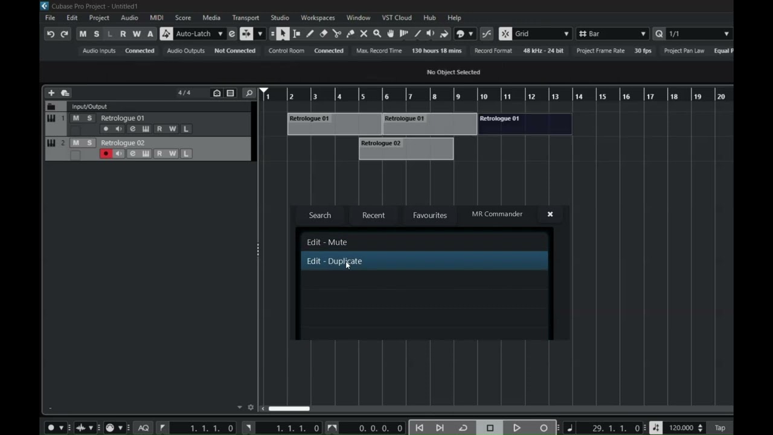The image size is (773, 435).
Task: Click the Add Track plus icon
Action: (x=51, y=93)
